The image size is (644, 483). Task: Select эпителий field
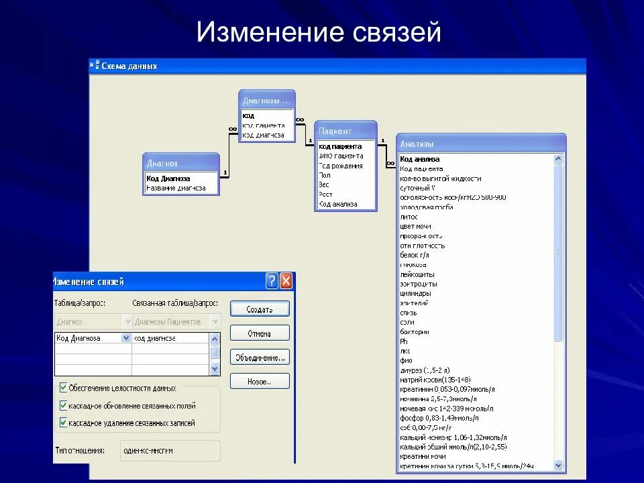[414, 303]
